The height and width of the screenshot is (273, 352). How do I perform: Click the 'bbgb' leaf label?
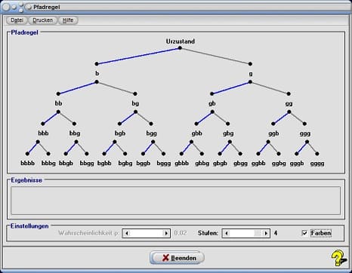(x=66, y=164)
